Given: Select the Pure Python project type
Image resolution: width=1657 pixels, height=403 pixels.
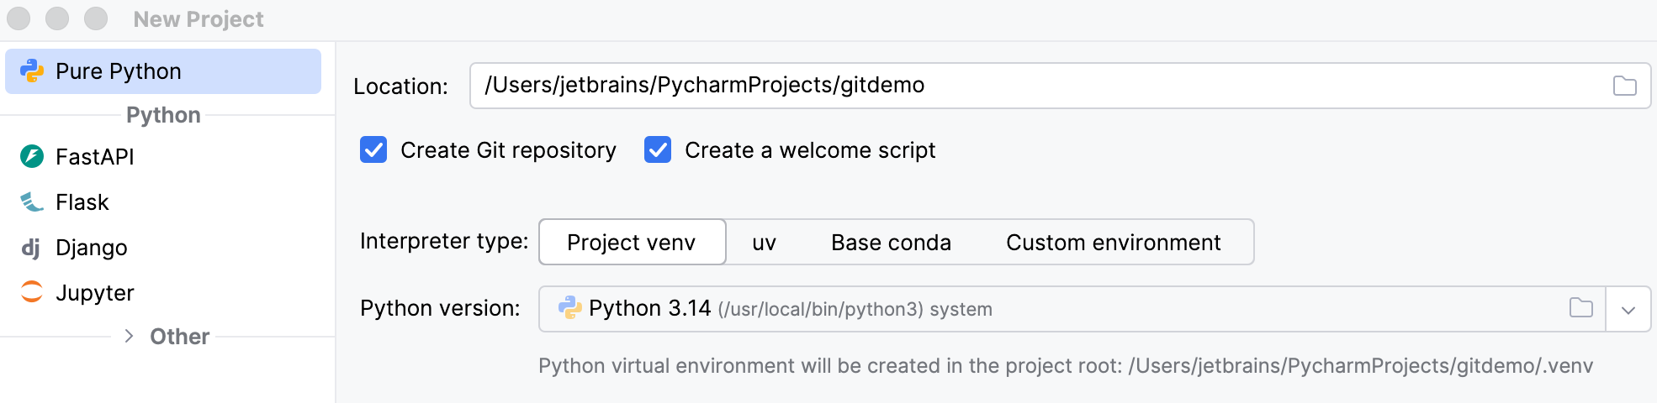Looking at the screenshot, I should coord(163,71).
